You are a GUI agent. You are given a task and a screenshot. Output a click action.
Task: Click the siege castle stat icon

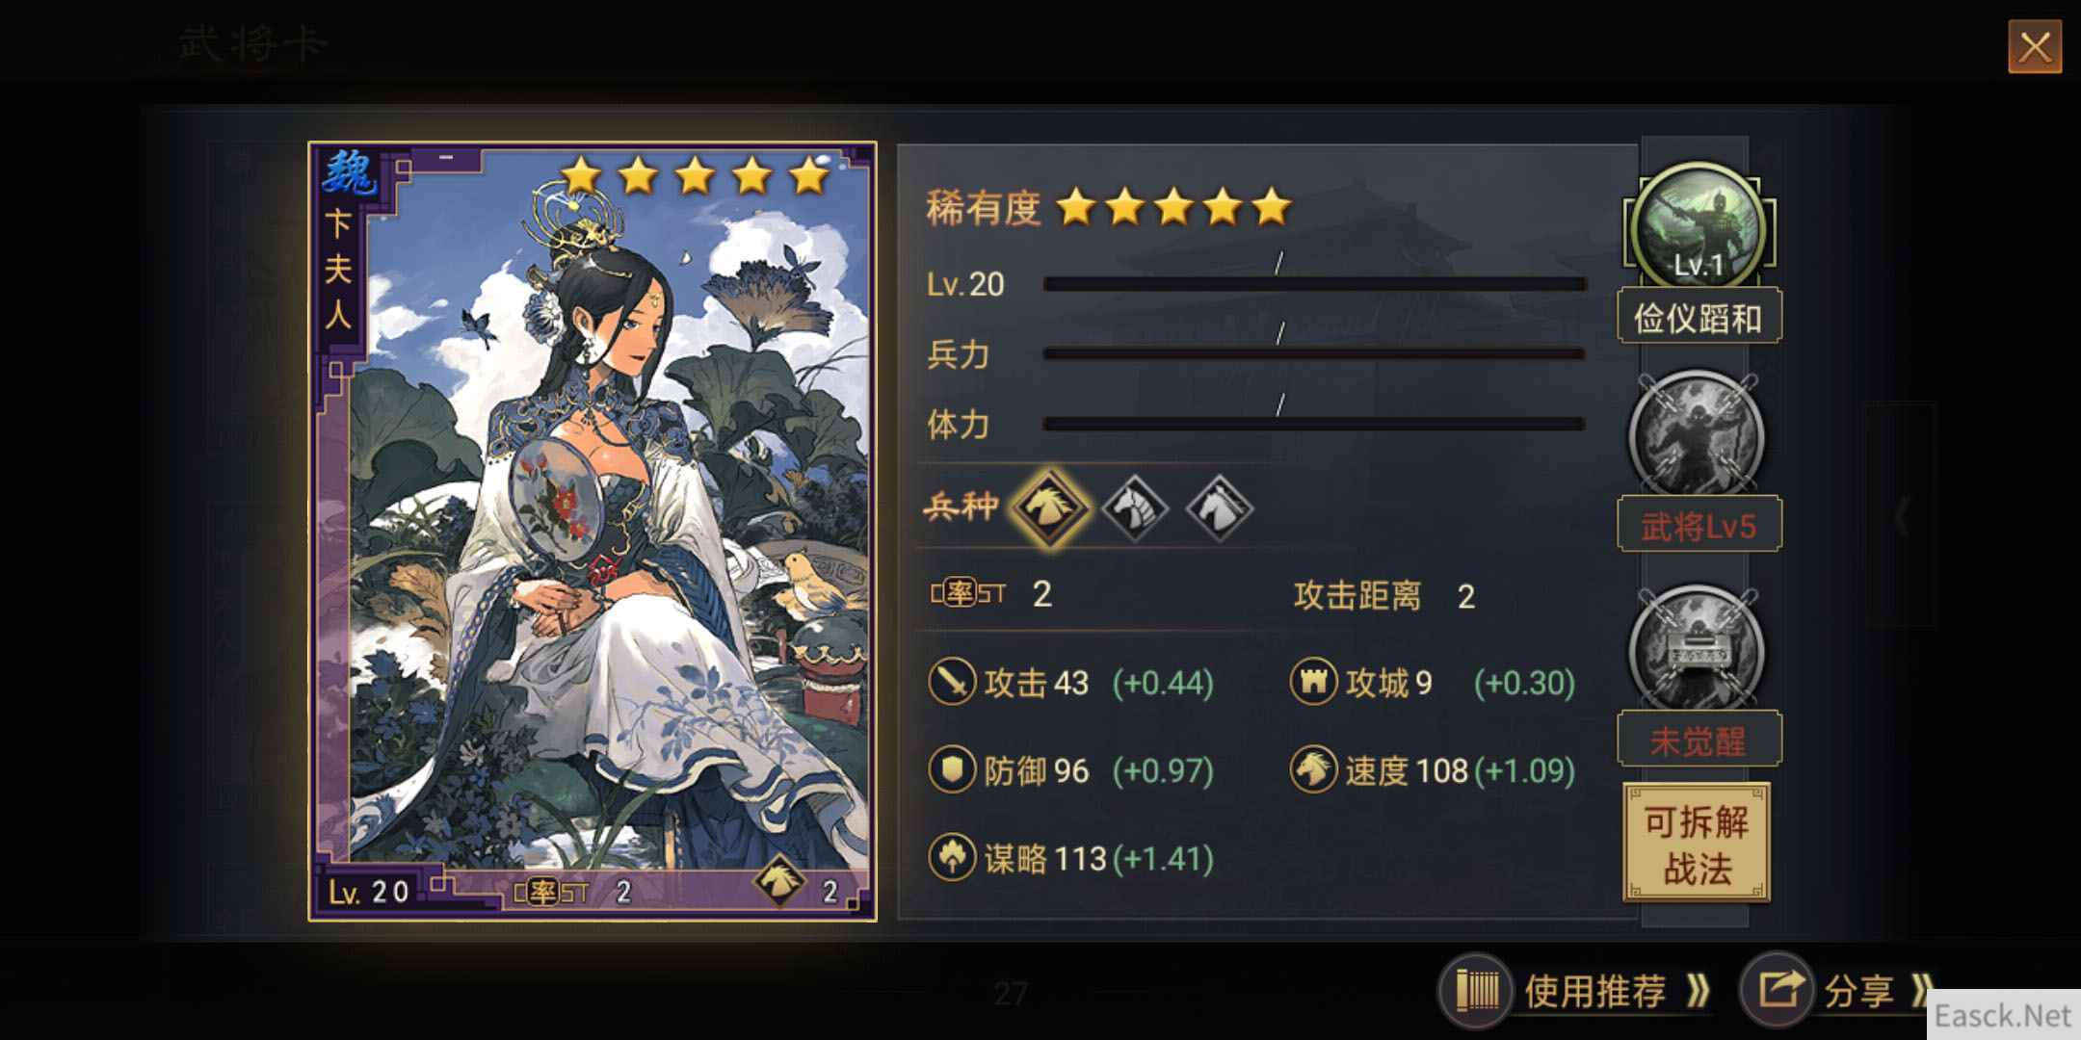point(1313,682)
